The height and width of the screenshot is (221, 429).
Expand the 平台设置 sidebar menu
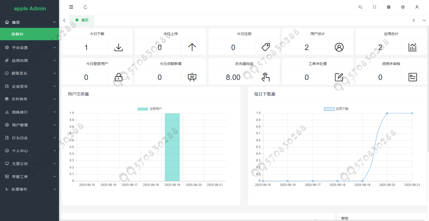click(29, 48)
